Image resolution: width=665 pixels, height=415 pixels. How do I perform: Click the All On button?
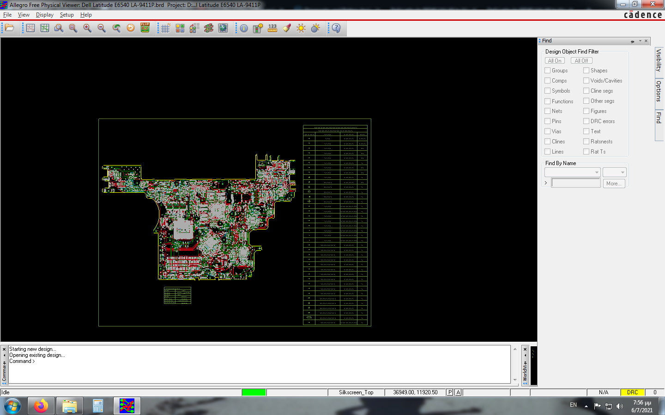(555, 60)
